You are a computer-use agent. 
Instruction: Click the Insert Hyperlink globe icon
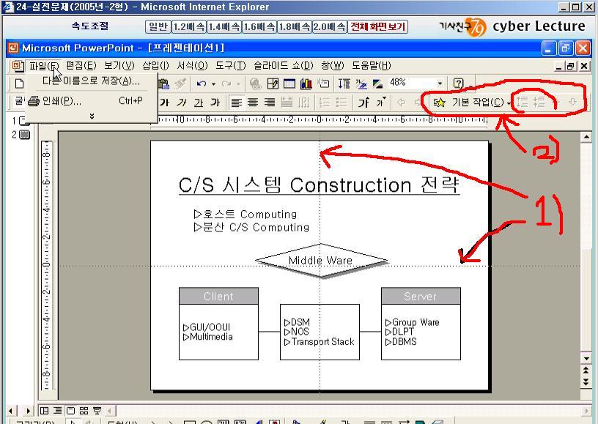click(x=255, y=83)
